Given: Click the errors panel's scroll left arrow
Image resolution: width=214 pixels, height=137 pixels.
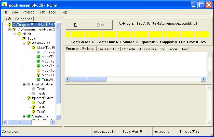Looking at the screenshot, I should click(68, 79).
